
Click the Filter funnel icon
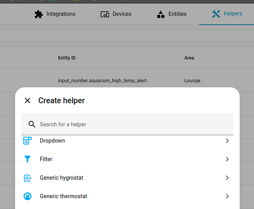point(27,159)
